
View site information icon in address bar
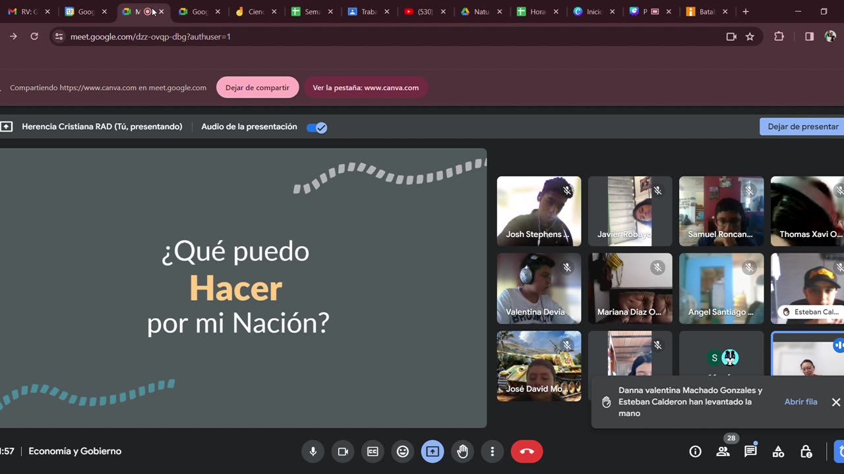click(59, 37)
